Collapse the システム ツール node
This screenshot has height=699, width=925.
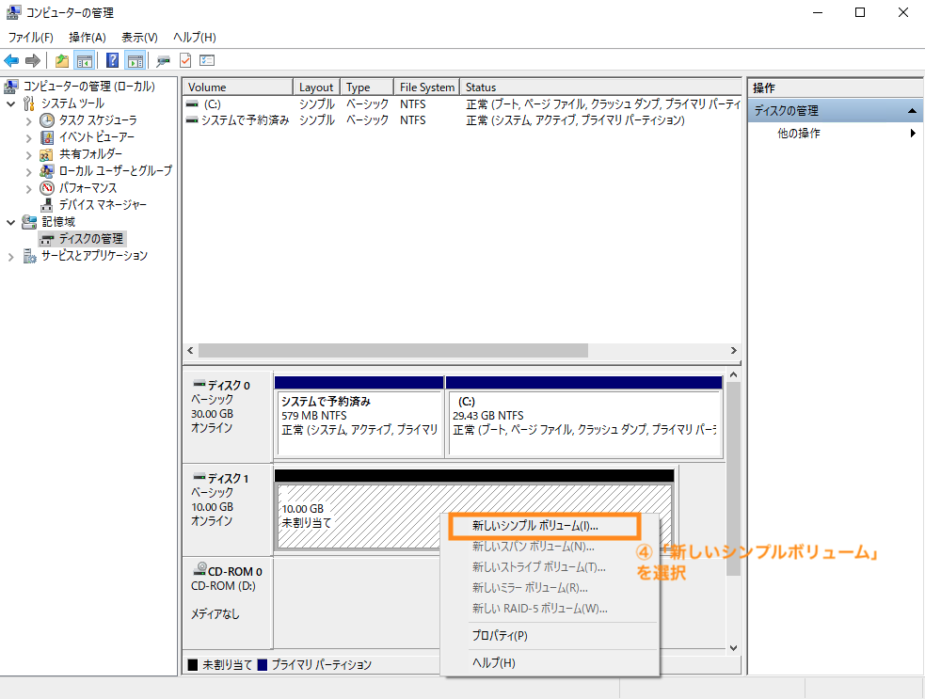(x=10, y=103)
